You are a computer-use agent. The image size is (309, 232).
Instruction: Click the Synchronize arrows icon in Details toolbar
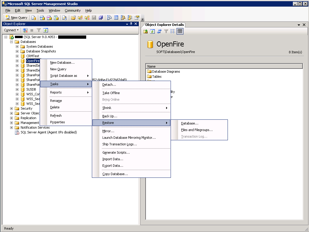click(159, 31)
